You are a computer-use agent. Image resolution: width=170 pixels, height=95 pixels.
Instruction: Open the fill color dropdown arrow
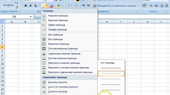click(x=55, y=6)
